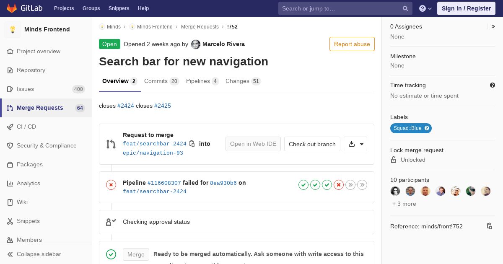Copy the source branch name
The width and height of the screenshot is (503, 264).
(x=192, y=144)
